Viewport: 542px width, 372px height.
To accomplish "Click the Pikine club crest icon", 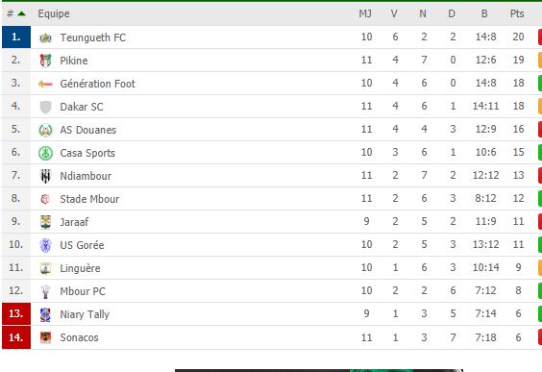I will coord(45,61).
